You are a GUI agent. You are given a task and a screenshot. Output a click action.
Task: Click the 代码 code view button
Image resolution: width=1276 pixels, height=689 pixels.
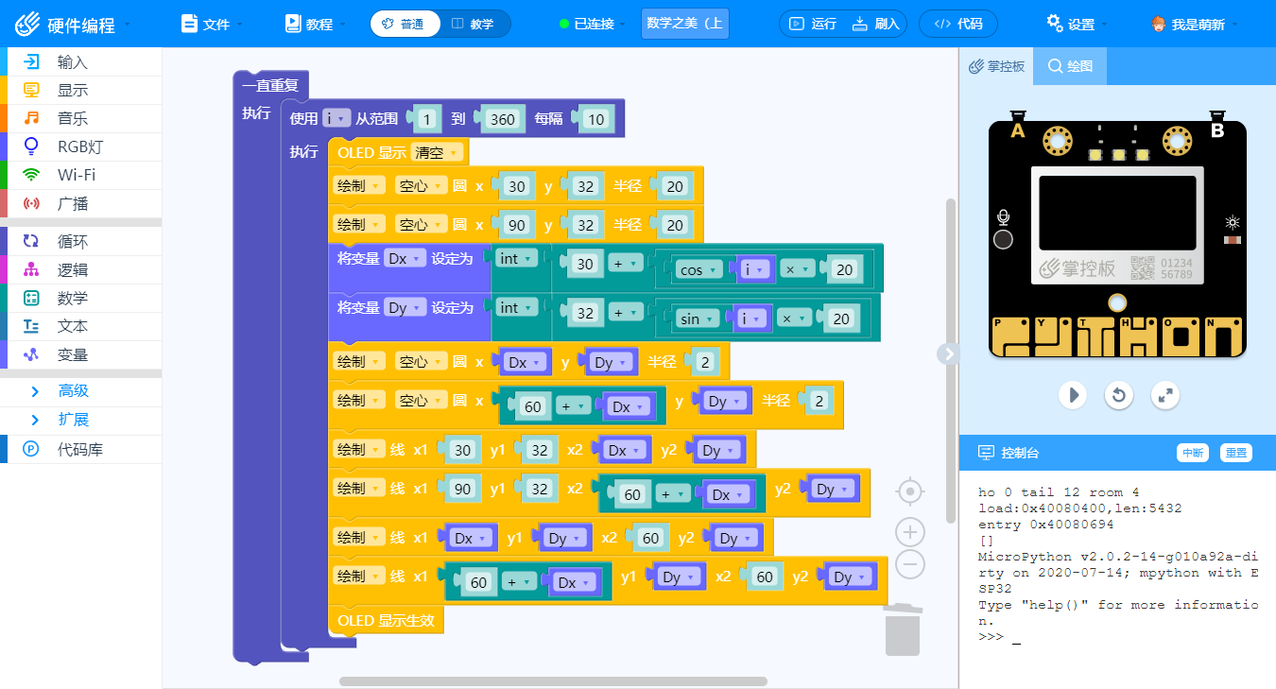(x=957, y=24)
